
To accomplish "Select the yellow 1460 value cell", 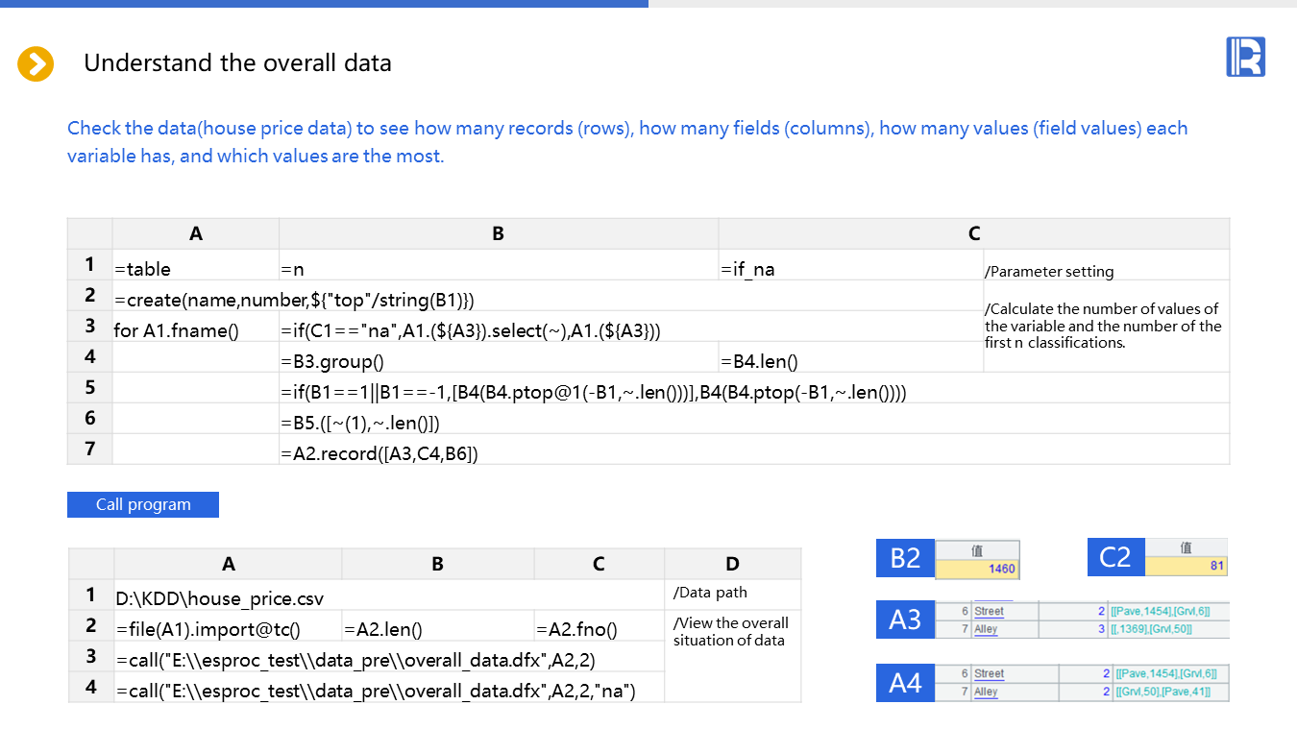I will [978, 568].
